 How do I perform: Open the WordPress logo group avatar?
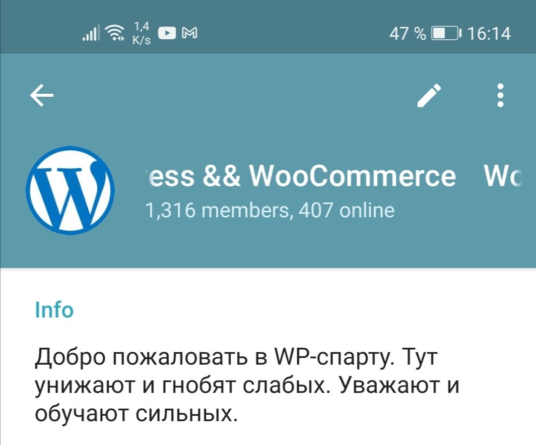[70, 191]
